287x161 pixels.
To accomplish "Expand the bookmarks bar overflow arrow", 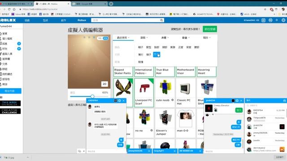I will [x=274, y=14].
